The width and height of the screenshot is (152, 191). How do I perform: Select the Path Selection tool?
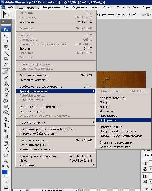click(6, 131)
